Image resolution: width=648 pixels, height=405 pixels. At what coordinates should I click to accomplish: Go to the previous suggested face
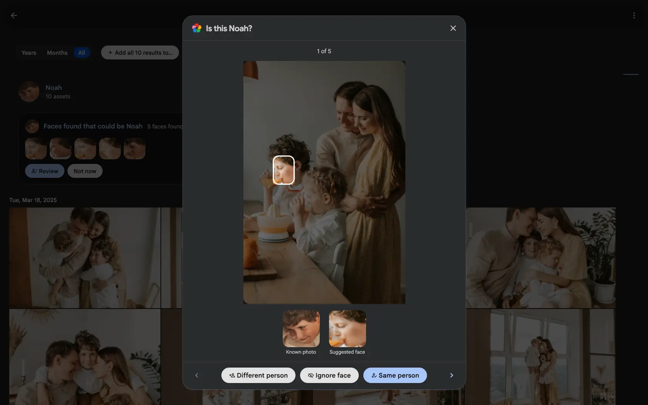tap(197, 375)
